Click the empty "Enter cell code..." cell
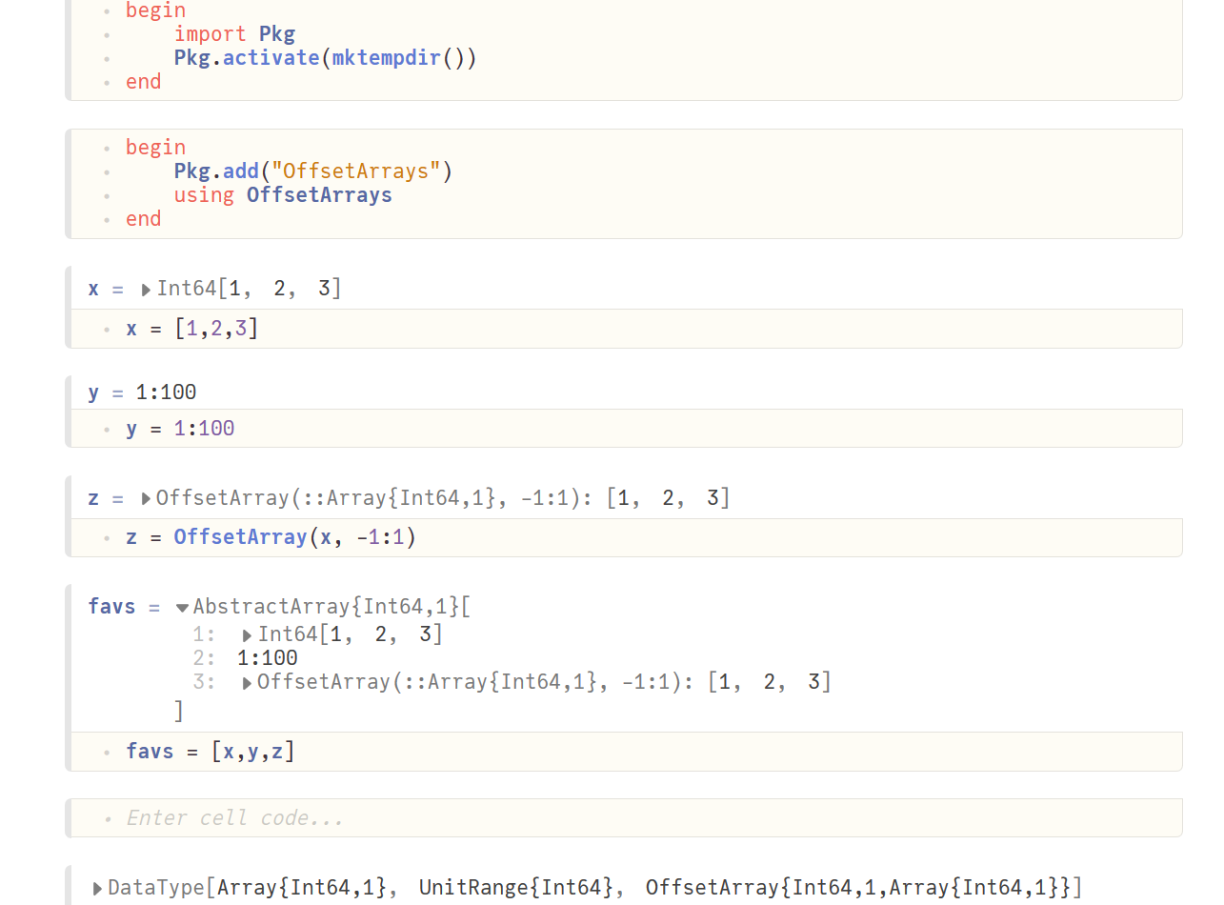The height and width of the screenshot is (905, 1224). pyautogui.click(x=625, y=818)
